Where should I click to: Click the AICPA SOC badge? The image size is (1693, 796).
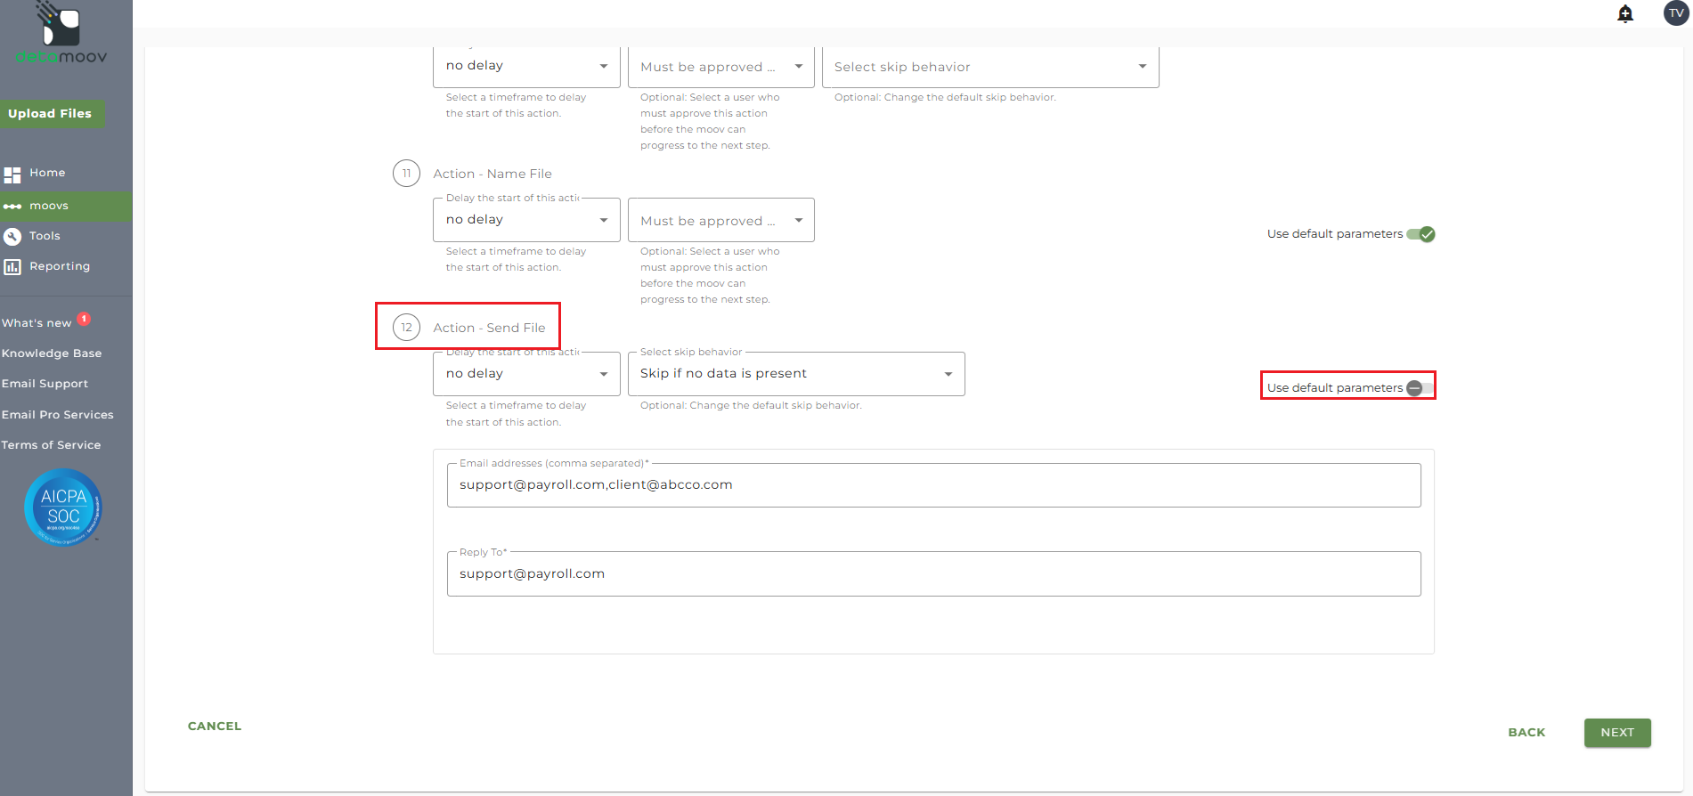[63, 508]
